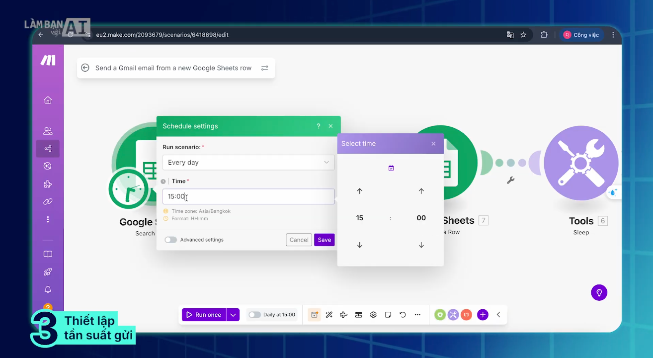Click the puzzle-piece apps icon in the sidebar
Screen dimensions: 653x358
pyautogui.click(x=48, y=184)
